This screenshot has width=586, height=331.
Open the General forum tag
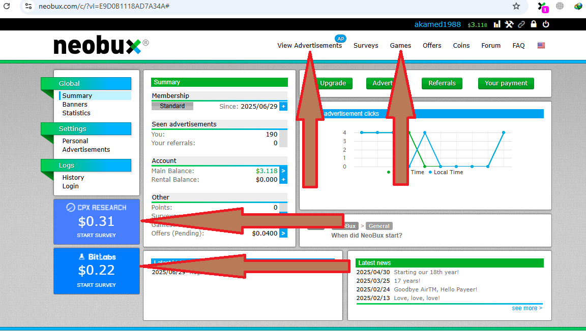coord(379,226)
